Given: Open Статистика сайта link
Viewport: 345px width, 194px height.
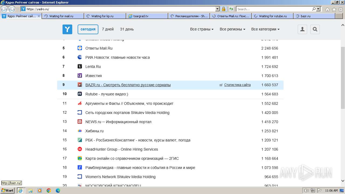Looking at the screenshot, I should point(237,85).
